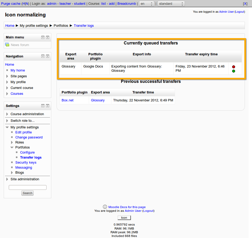
Task: Click Admin User link in header
Action: click(226, 12)
